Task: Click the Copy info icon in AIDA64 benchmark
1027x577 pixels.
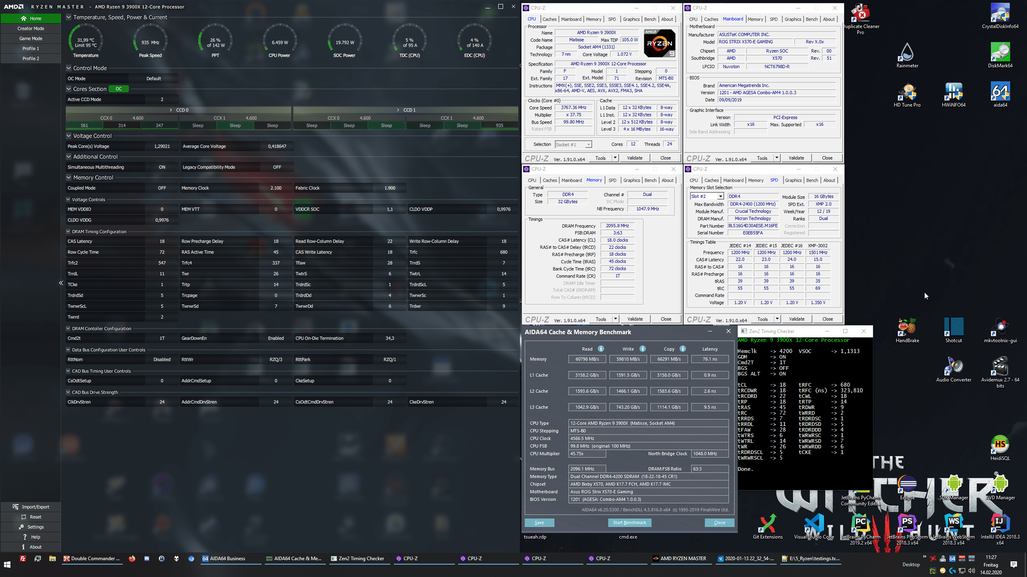Action: click(x=683, y=349)
